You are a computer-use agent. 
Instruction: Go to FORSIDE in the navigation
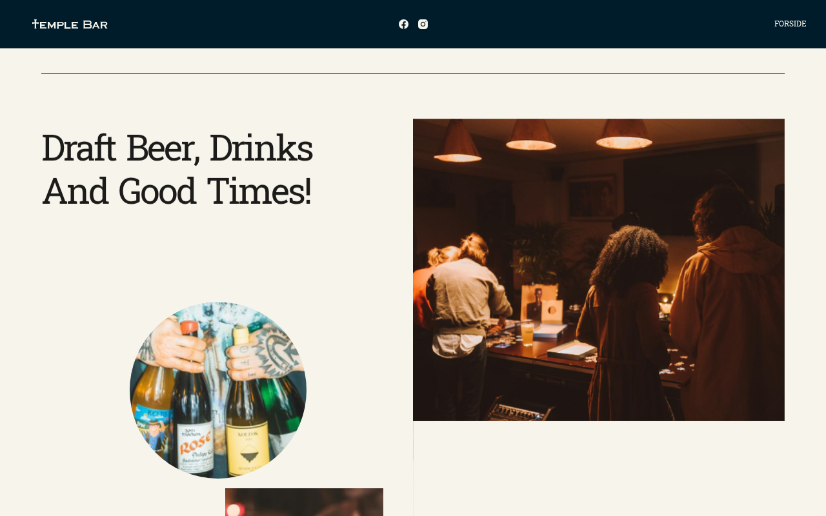click(x=790, y=24)
